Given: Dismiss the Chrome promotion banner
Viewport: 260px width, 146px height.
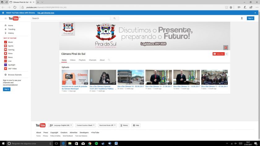Looking at the screenshot, I should click(255, 13).
